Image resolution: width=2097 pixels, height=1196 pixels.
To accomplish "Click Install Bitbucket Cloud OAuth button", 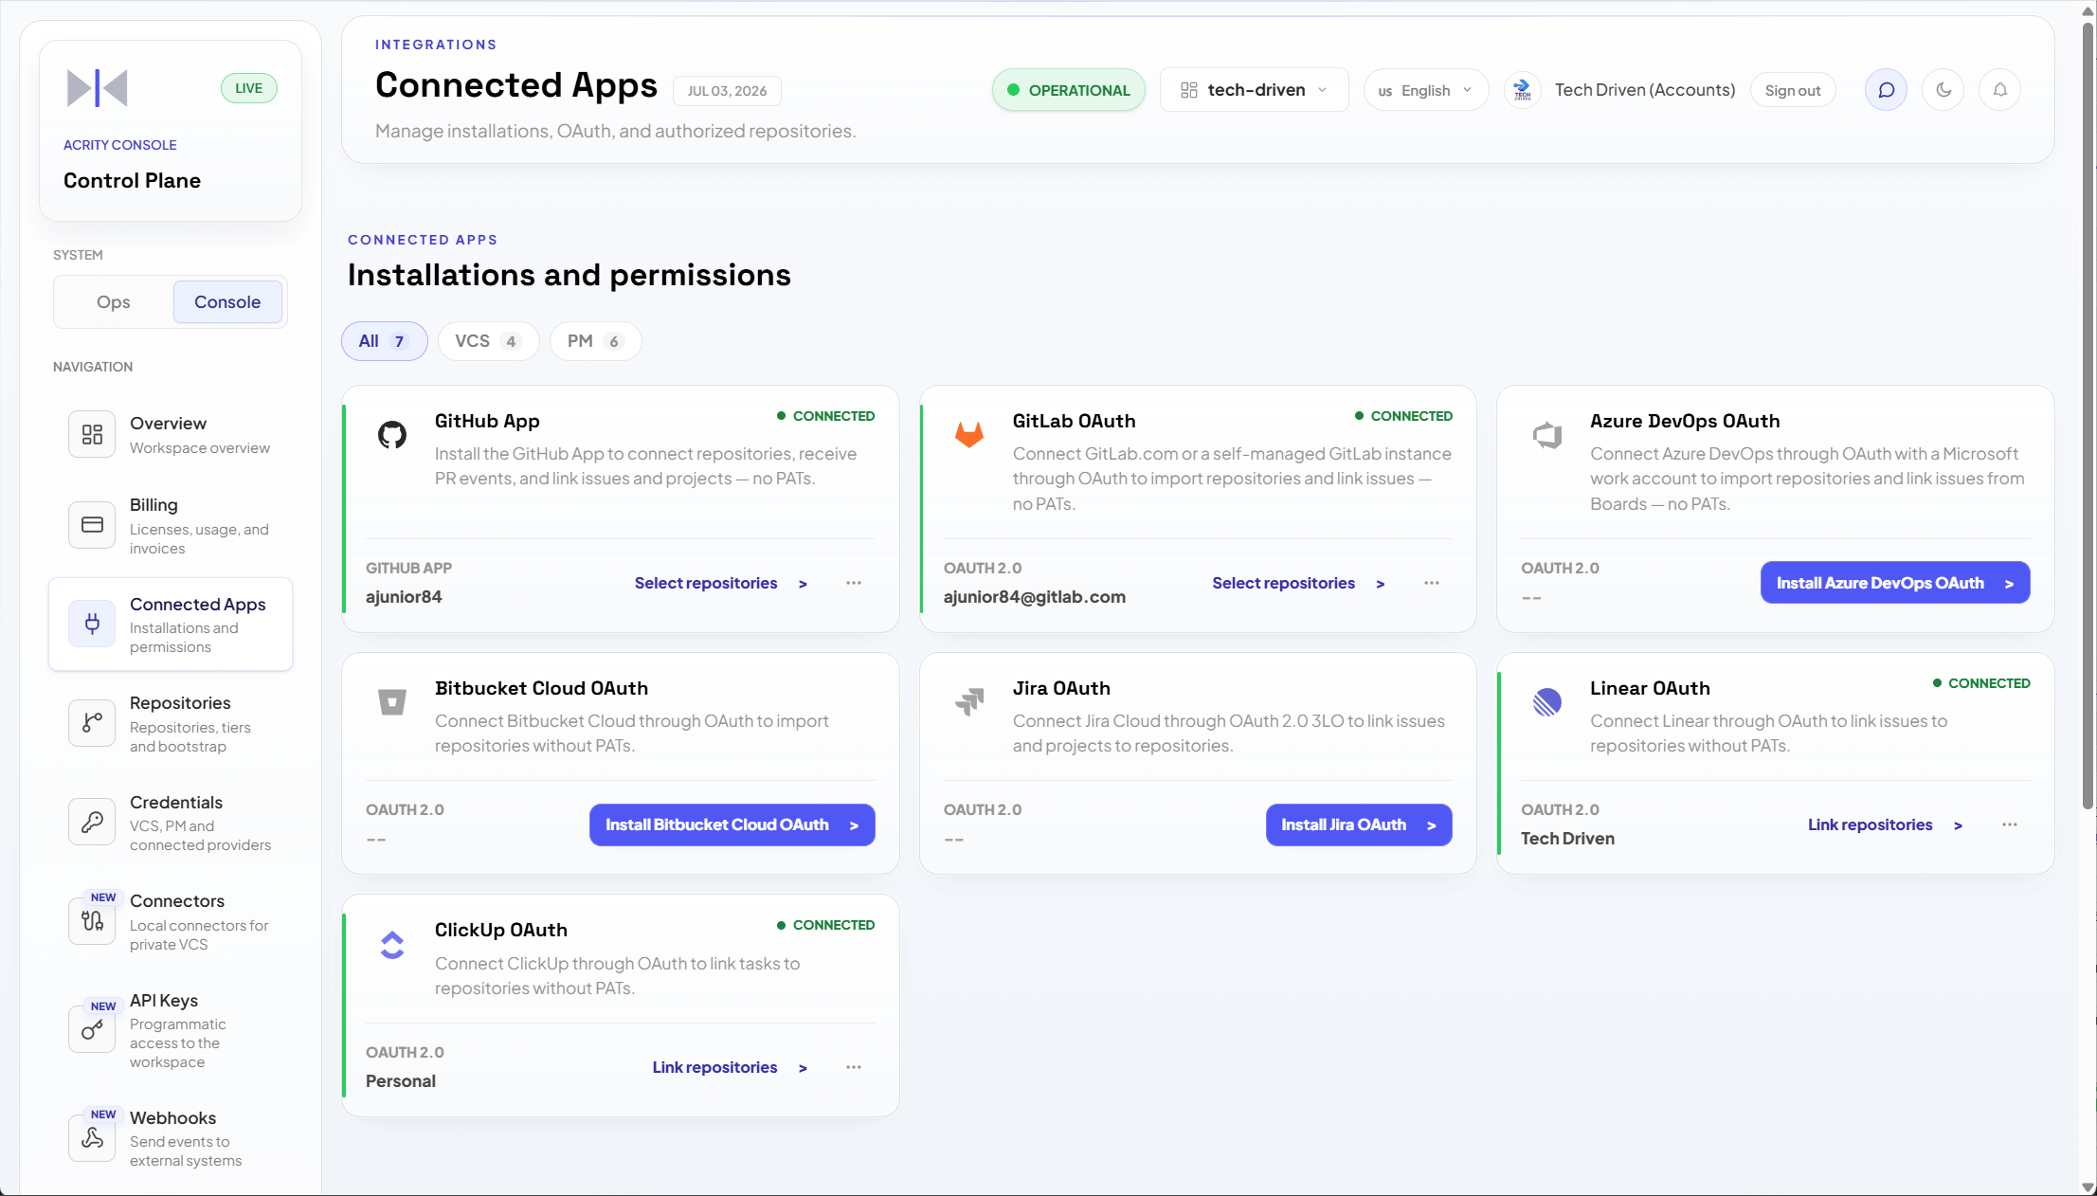I will pos(732,825).
